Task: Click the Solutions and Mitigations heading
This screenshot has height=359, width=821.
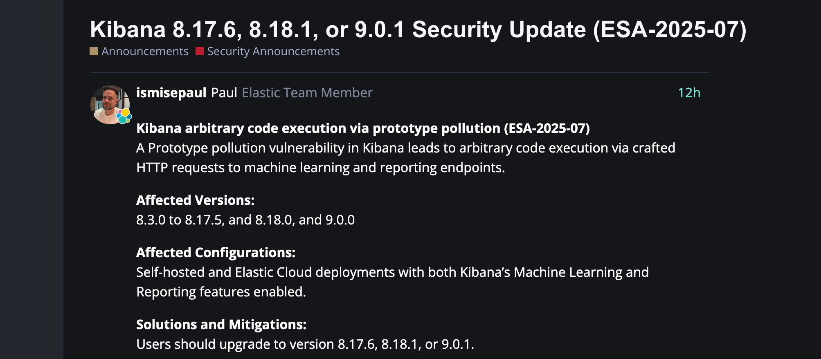Action: (x=221, y=325)
